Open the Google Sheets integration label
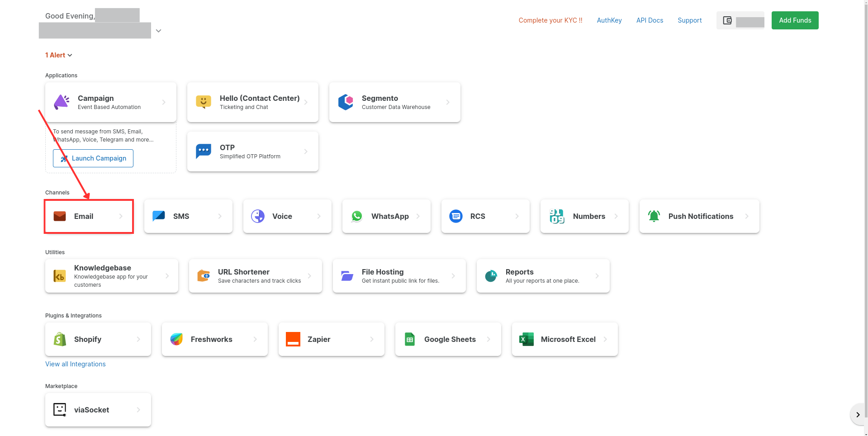Image resolution: width=868 pixels, height=436 pixels. click(x=450, y=339)
